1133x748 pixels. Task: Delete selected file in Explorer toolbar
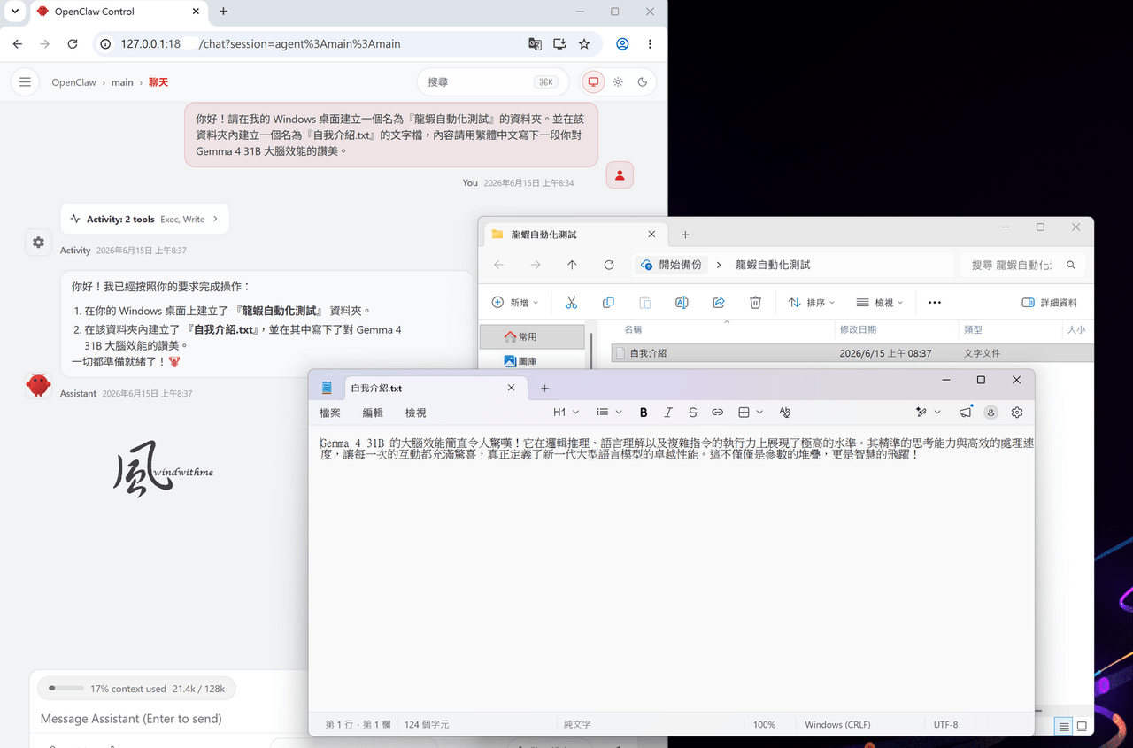click(755, 303)
